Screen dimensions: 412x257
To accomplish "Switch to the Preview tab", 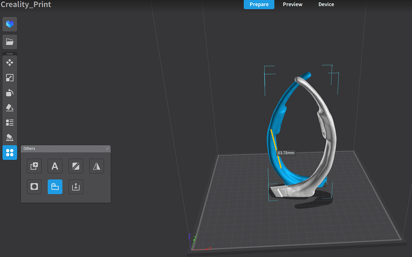I will coord(293,4).
